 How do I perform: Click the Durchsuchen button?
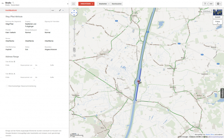pyautogui.click(x=117, y=4)
